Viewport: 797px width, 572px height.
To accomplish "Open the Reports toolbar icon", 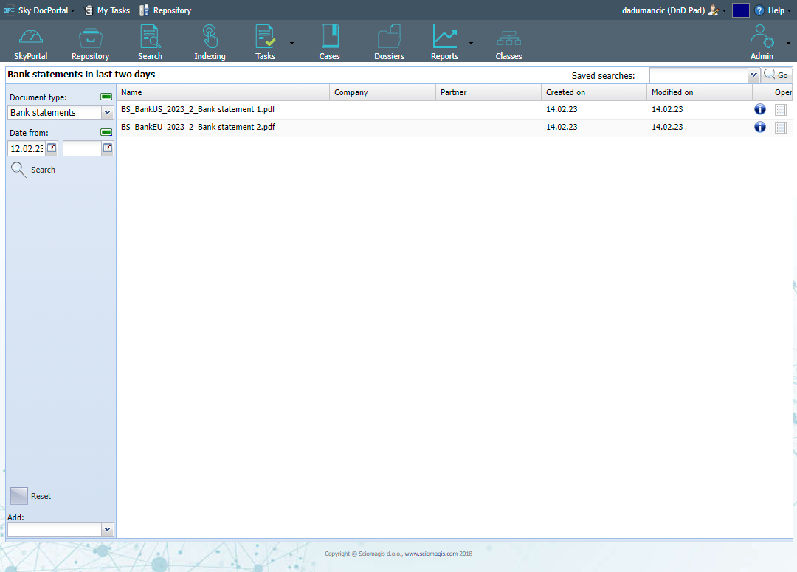I will pos(445,37).
